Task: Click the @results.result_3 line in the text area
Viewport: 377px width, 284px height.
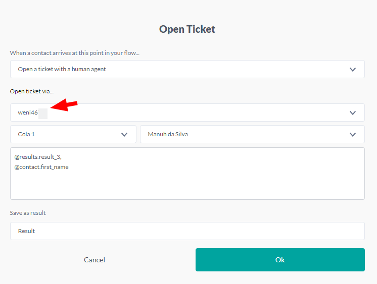Action: pyautogui.click(x=38, y=157)
